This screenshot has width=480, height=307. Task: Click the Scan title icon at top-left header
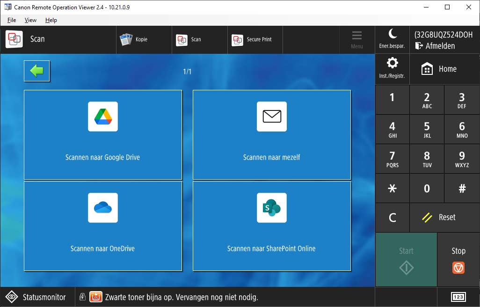(14, 39)
